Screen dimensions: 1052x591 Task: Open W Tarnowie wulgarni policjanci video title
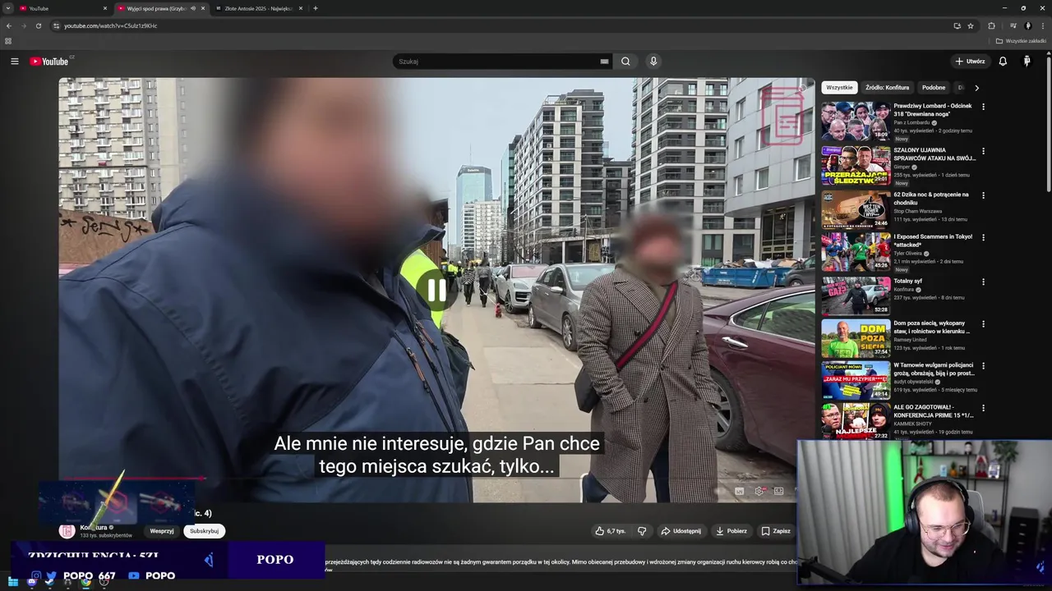[934, 369]
